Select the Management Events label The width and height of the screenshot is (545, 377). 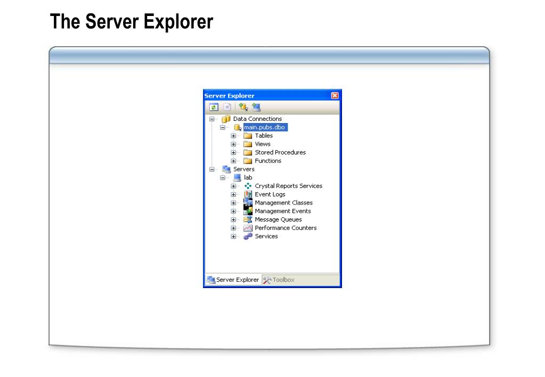point(283,211)
